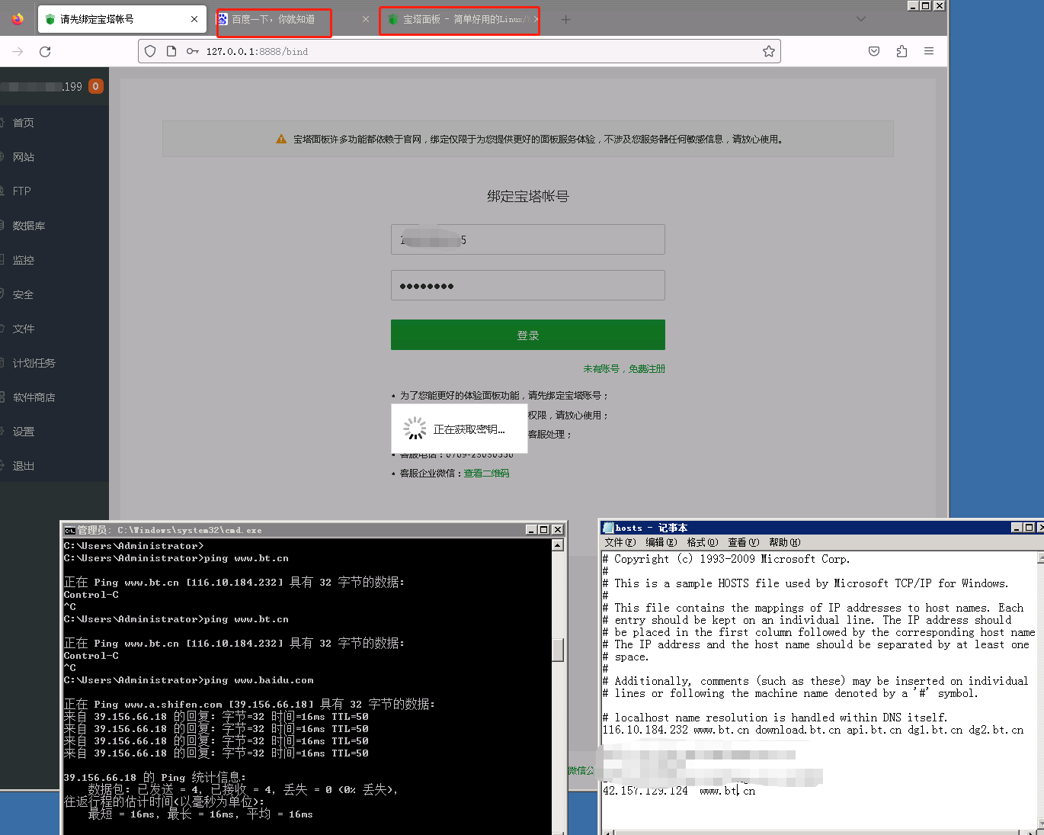Image resolution: width=1044 pixels, height=835 pixels.
Task: Open a new browser tab
Action: [565, 19]
